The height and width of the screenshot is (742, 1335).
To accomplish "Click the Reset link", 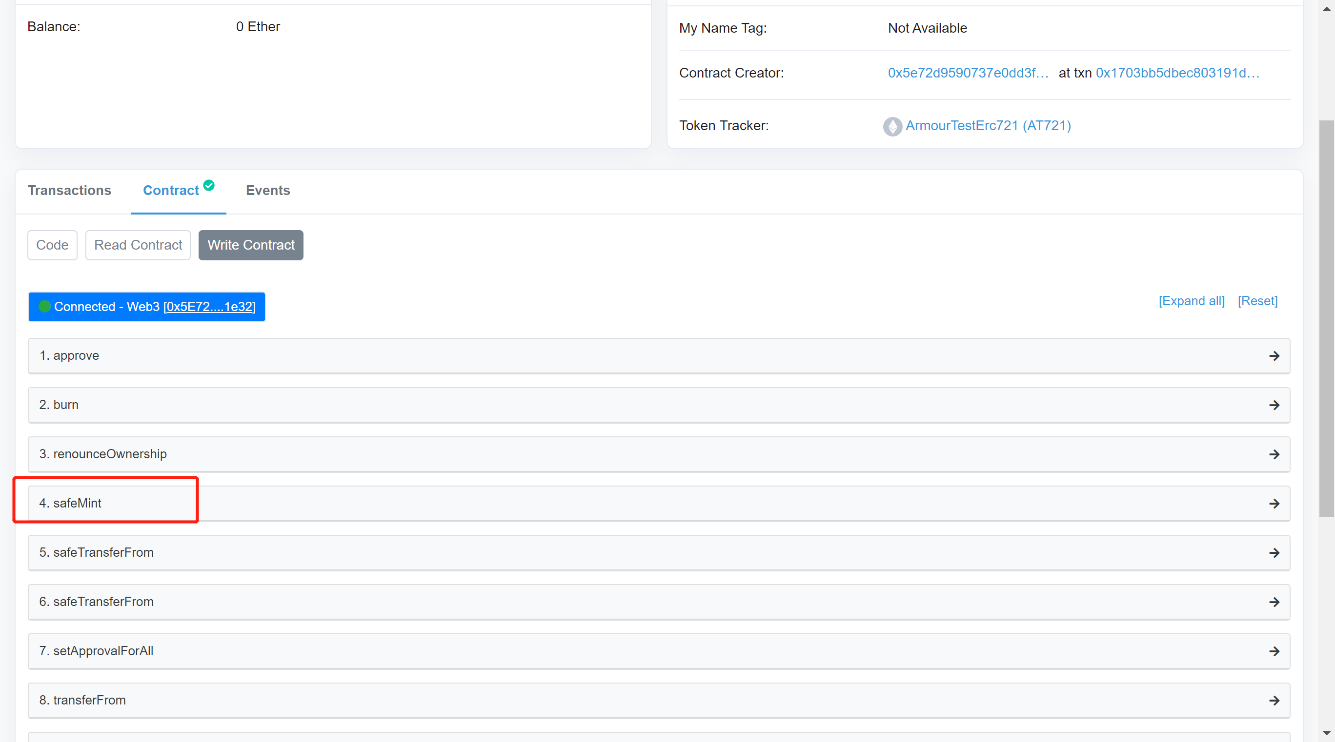I will (1257, 301).
